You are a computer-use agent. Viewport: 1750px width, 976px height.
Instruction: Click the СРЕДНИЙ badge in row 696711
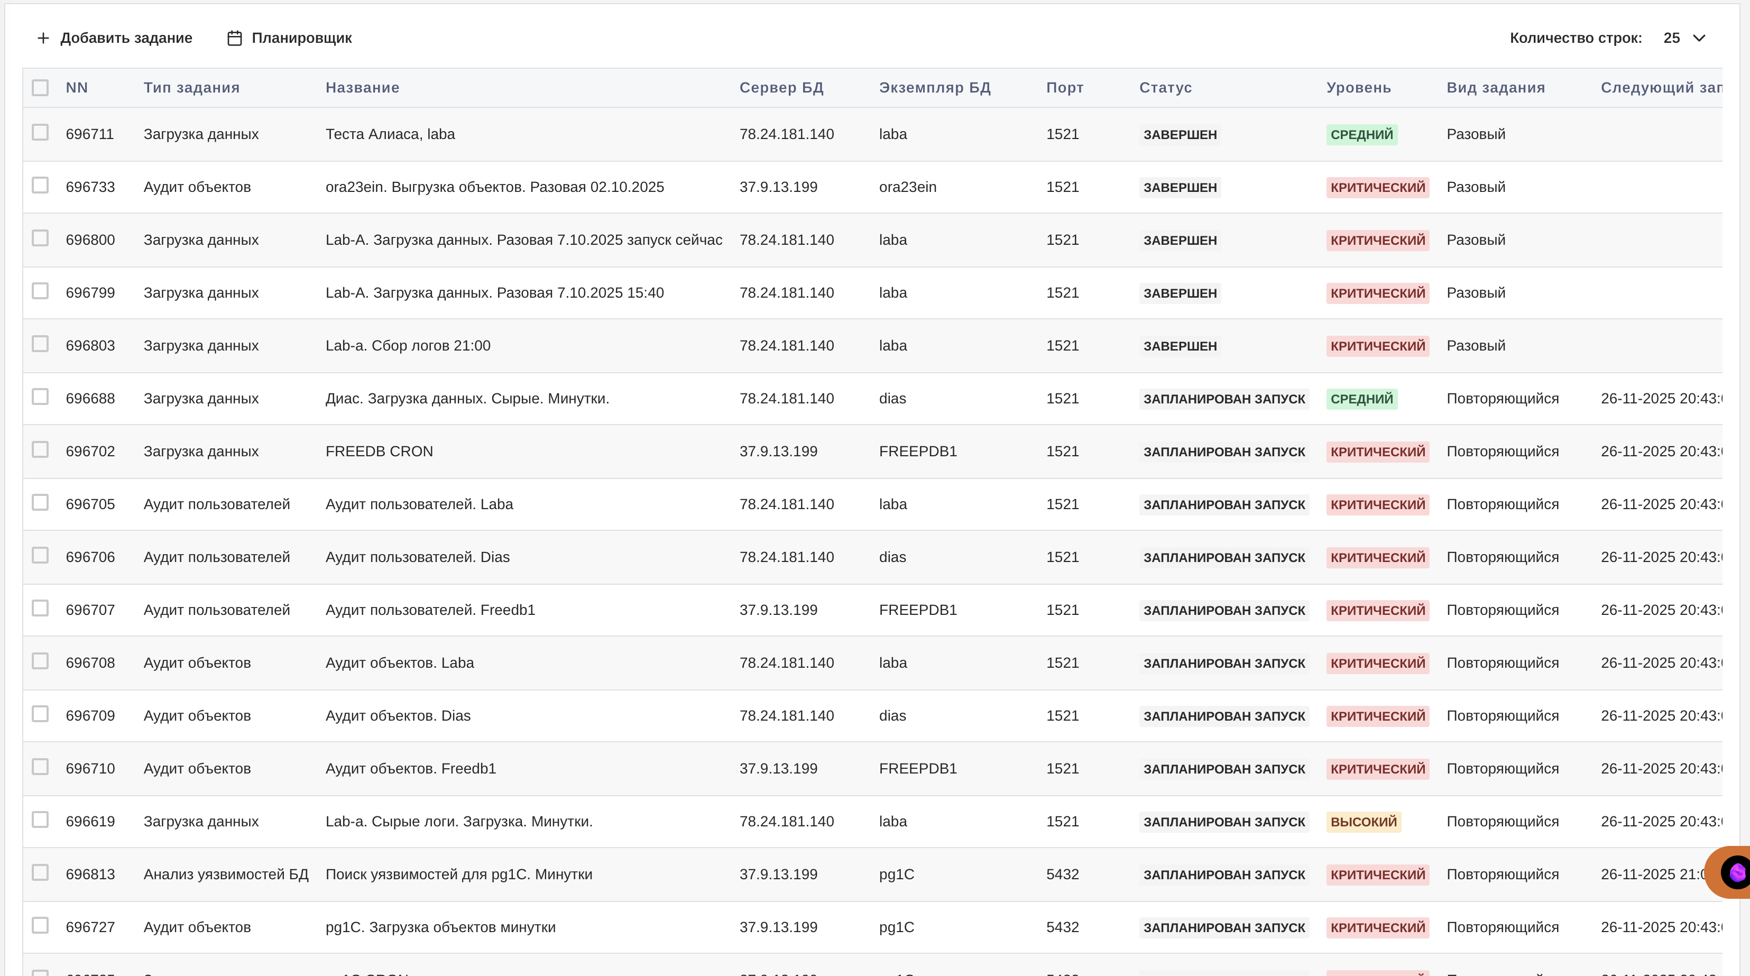tap(1361, 134)
